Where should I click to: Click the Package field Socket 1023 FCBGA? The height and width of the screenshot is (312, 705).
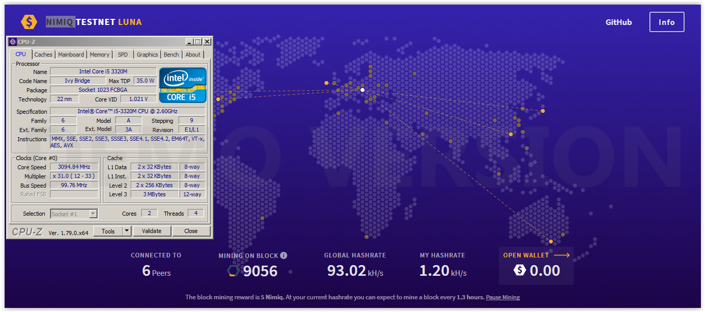(104, 90)
